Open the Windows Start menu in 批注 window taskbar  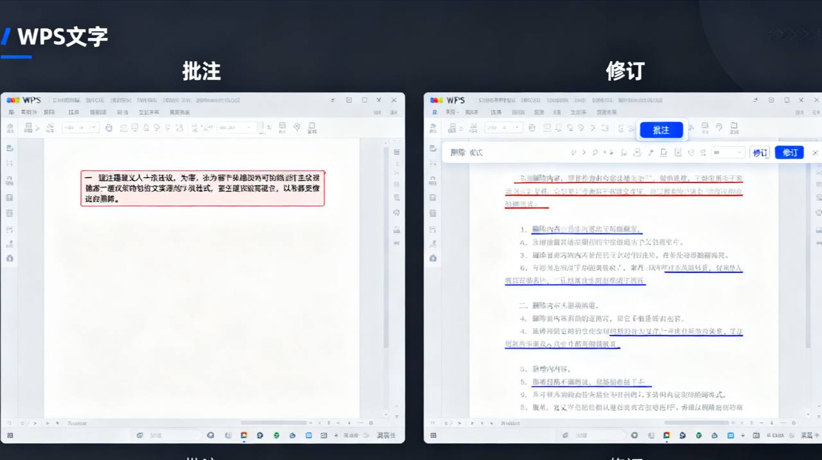[10, 435]
